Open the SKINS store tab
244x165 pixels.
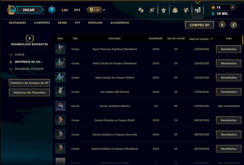(62, 23)
